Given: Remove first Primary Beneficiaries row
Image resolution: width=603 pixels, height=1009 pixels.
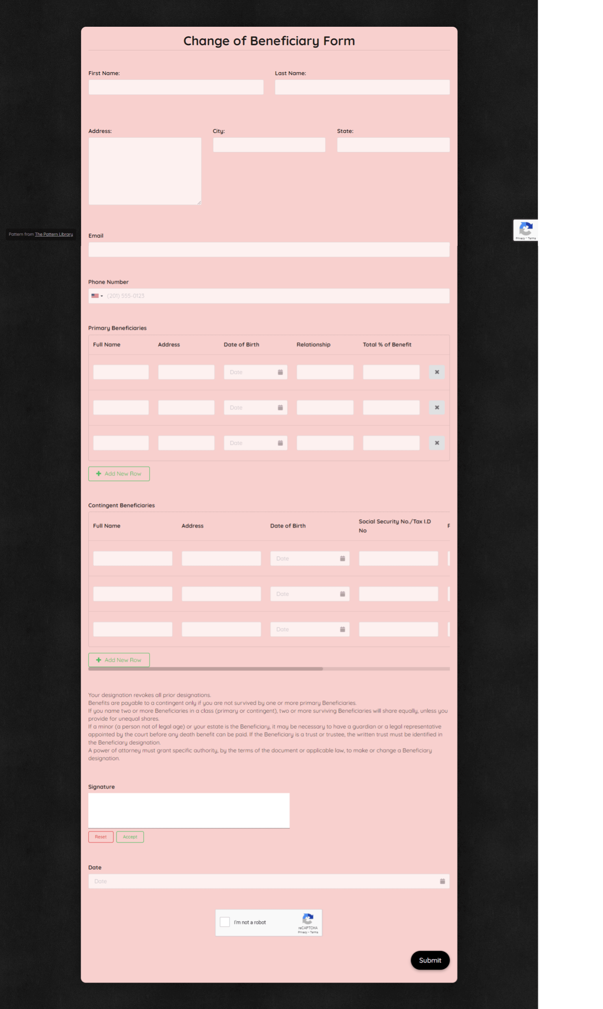Looking at the screenshot, I should click(437, 372).
